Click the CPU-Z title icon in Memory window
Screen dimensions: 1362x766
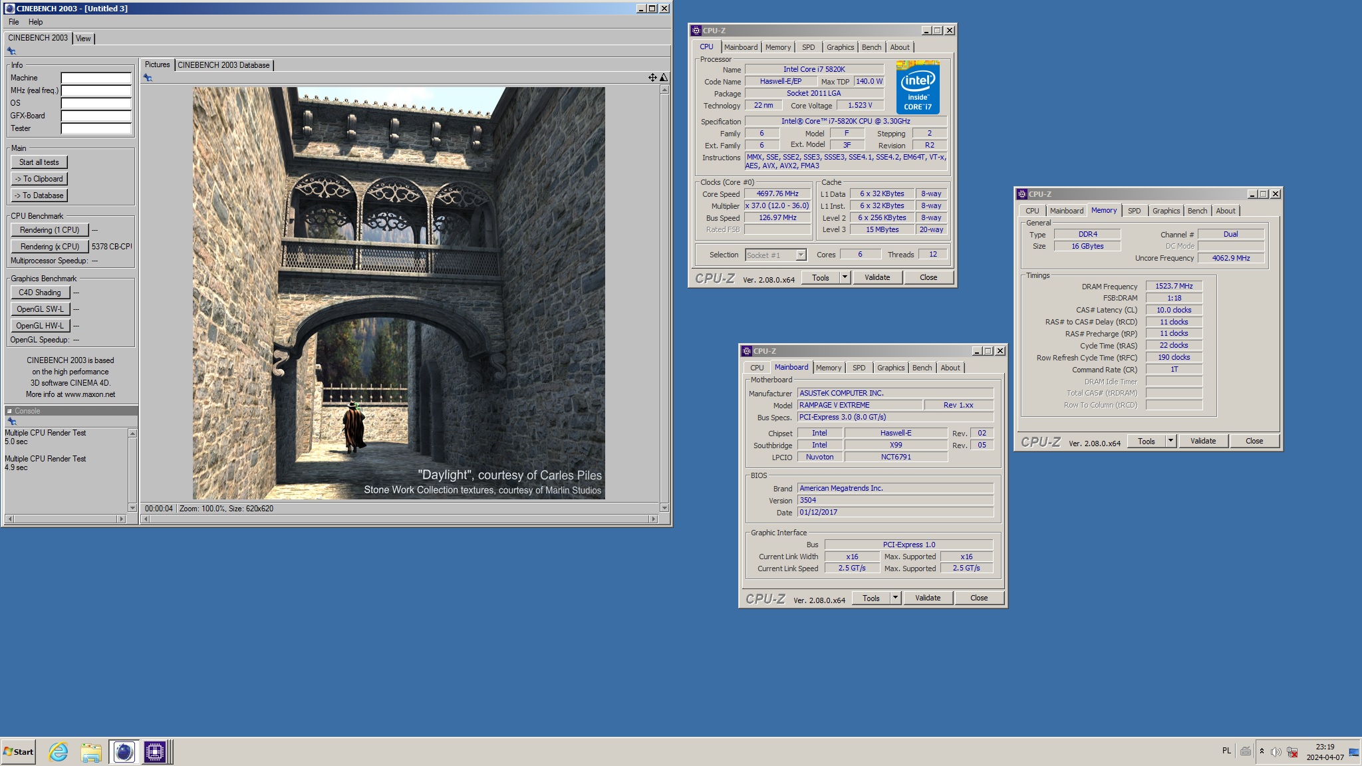(x=1022, y=194)
